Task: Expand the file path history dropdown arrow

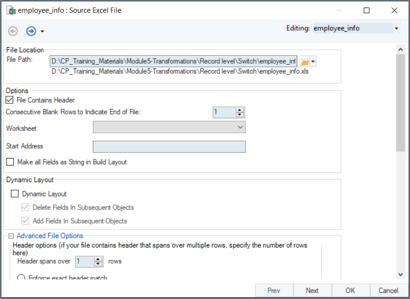Action: click(x=313, y=61)
